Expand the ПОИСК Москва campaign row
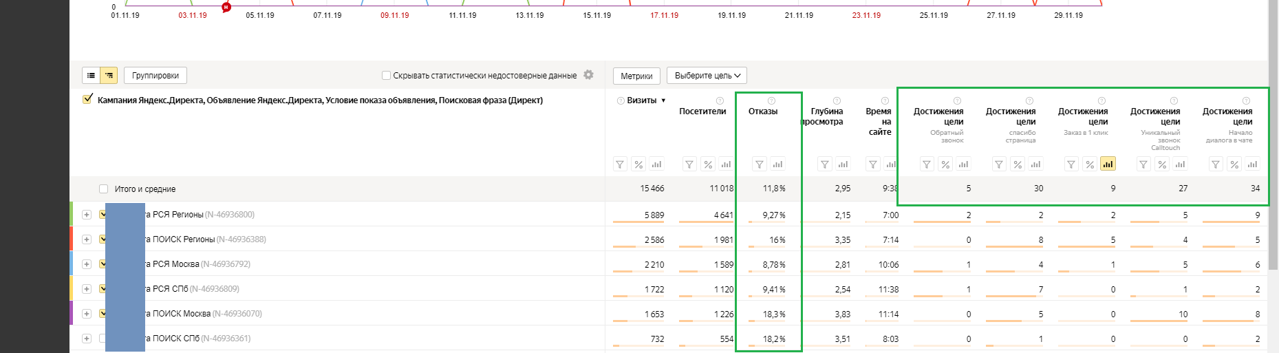1279x353 pixels. click(x=87, y=313)
